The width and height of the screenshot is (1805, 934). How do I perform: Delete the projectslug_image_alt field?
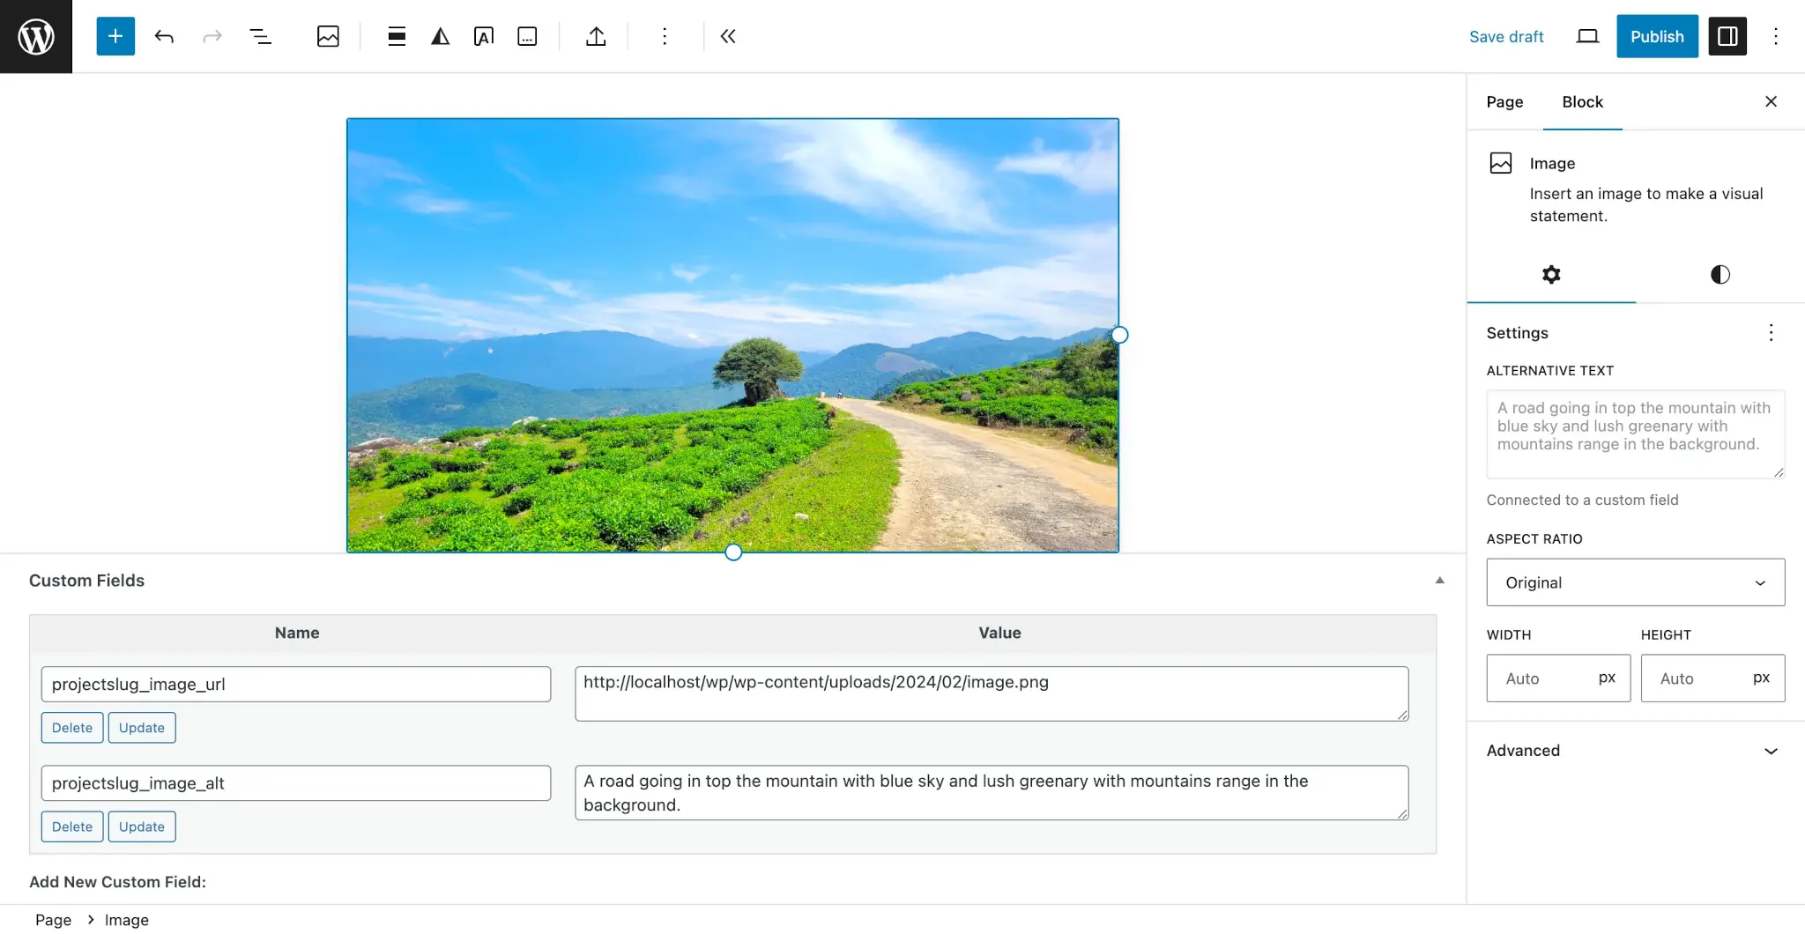coord(72,827)
